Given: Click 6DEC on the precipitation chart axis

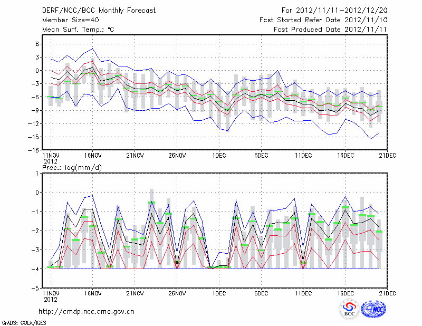Looking at the screenshot, I should pos(261,294).
